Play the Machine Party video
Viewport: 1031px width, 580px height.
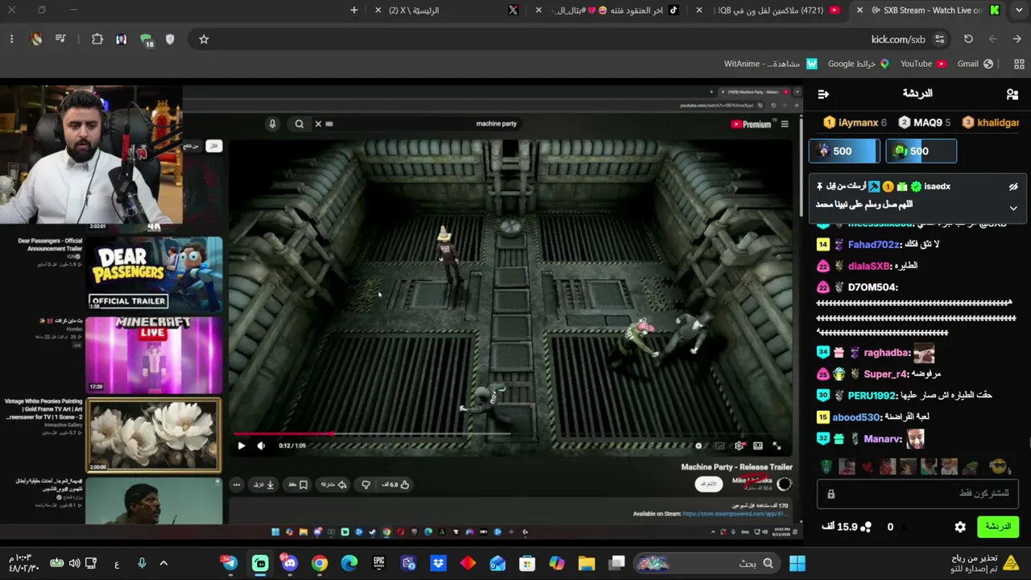(x=241, y=445)
